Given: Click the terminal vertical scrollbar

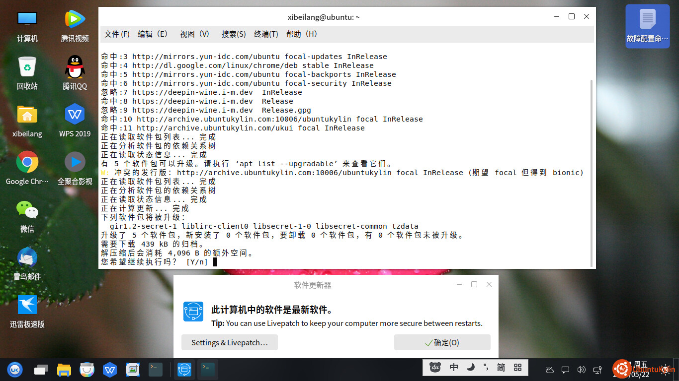Looking at the screenshot, I should click(591, 169).
